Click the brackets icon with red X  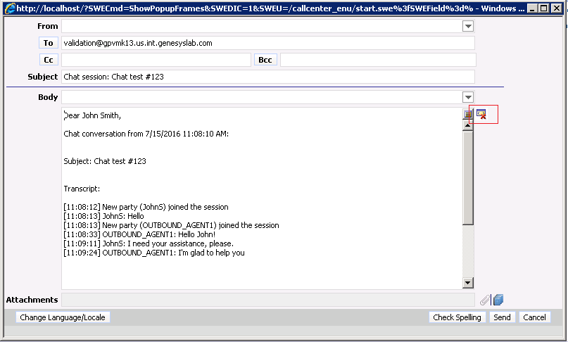click(481, 114)
